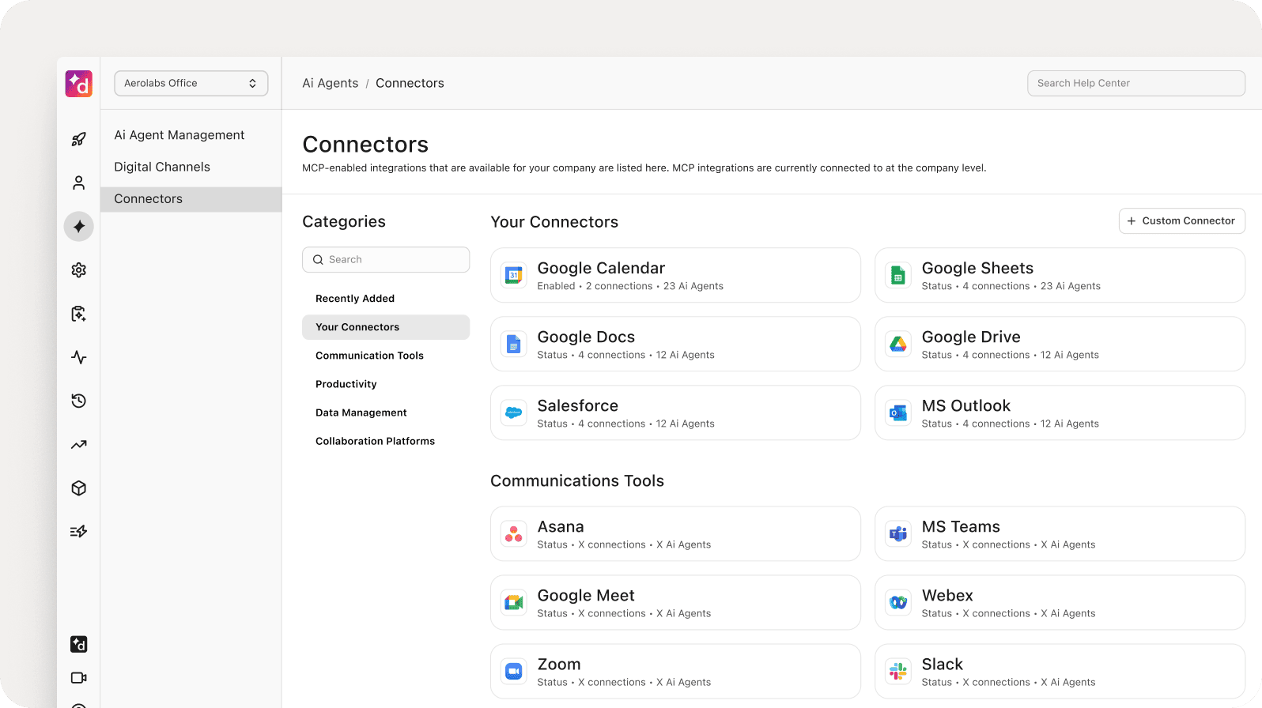The image size is (1262, 708).
Task: Select Your Connectors category
Action: click(386, 327)
